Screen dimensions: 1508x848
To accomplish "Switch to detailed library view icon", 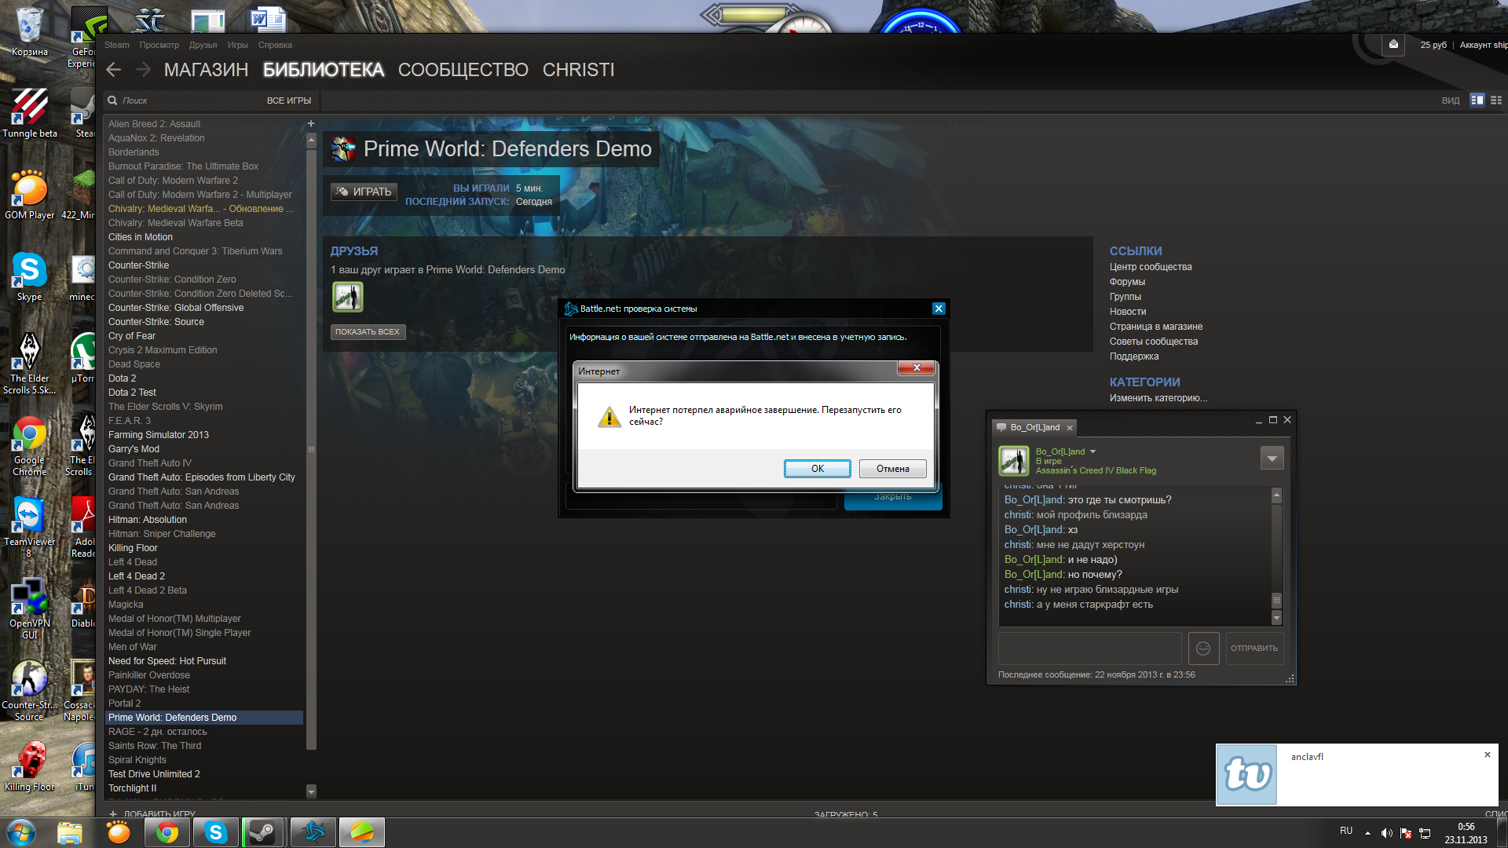I will tap(1477, 101).
